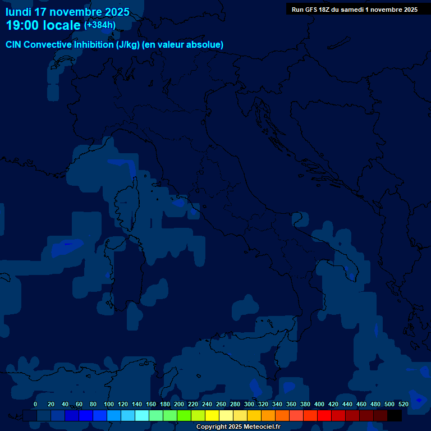Select the orange swatch below 340
Viewport: 431px width, 431px height.
click(282, 415)
